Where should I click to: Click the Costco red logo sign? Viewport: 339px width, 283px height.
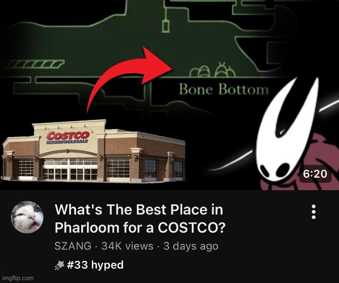[68, 135]
